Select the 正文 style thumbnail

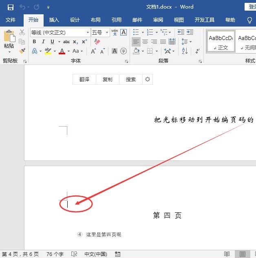tap(221, 42)
